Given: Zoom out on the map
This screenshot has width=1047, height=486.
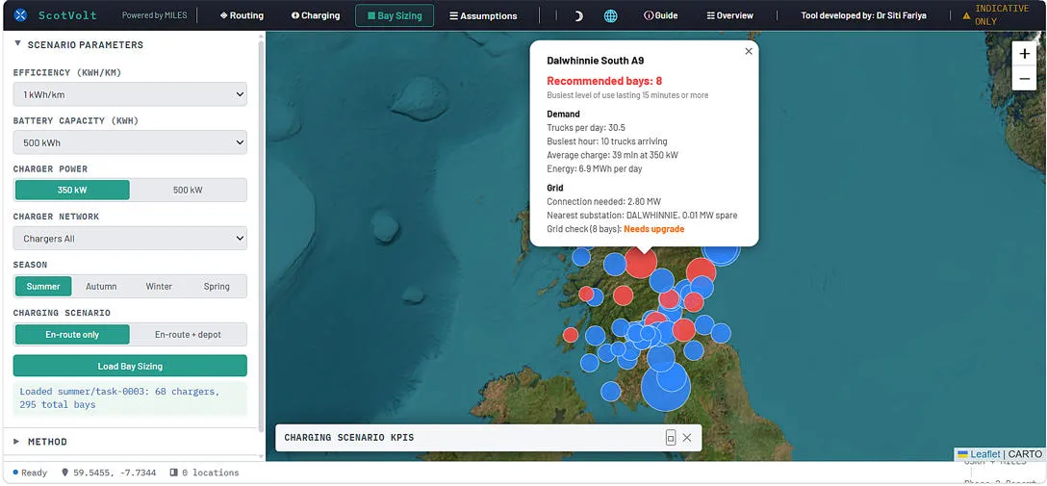Looking at the screenshot, I should [x=1024, y=78].
